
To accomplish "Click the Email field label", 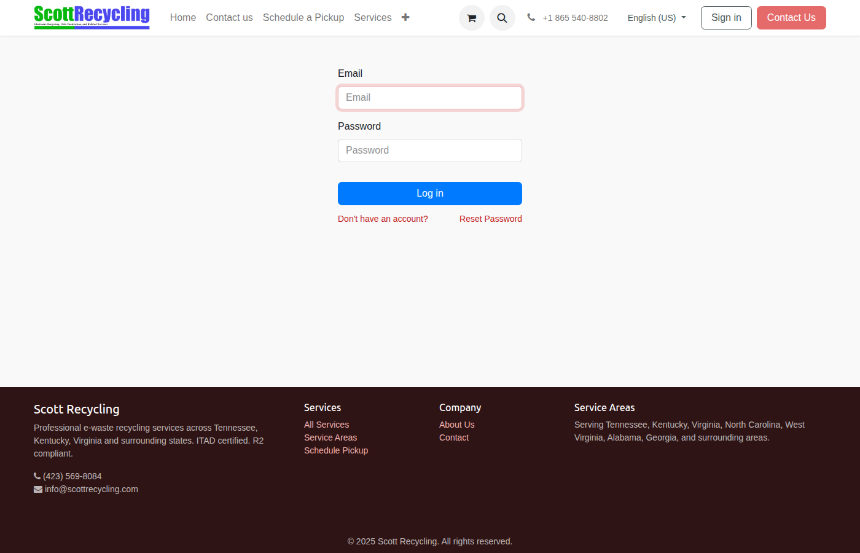I will [350, 73].
